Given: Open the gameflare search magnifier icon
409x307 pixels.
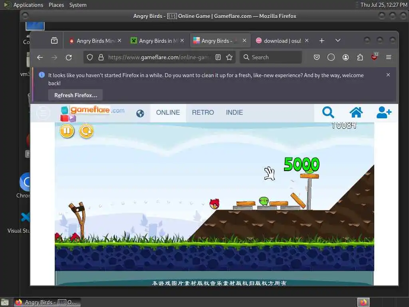Looking at the screenshot, I should pos(328,112).
